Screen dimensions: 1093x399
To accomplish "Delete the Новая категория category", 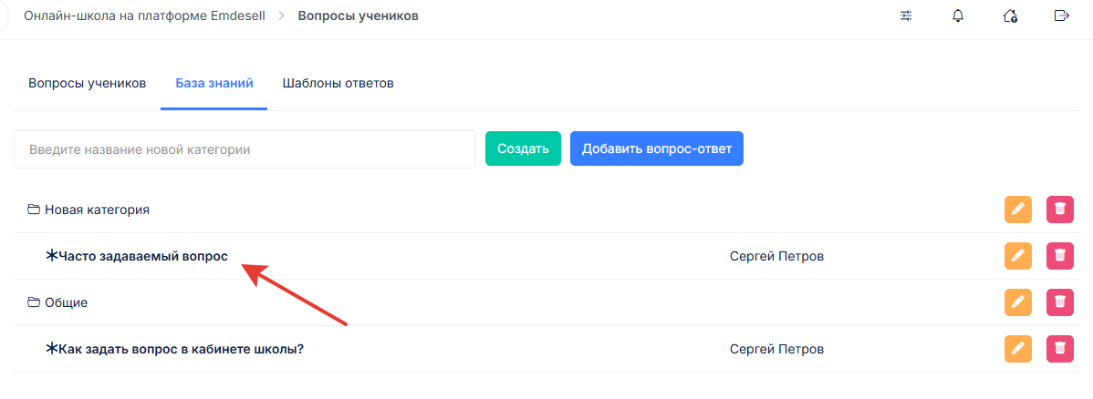I will tap(1059, 210).
